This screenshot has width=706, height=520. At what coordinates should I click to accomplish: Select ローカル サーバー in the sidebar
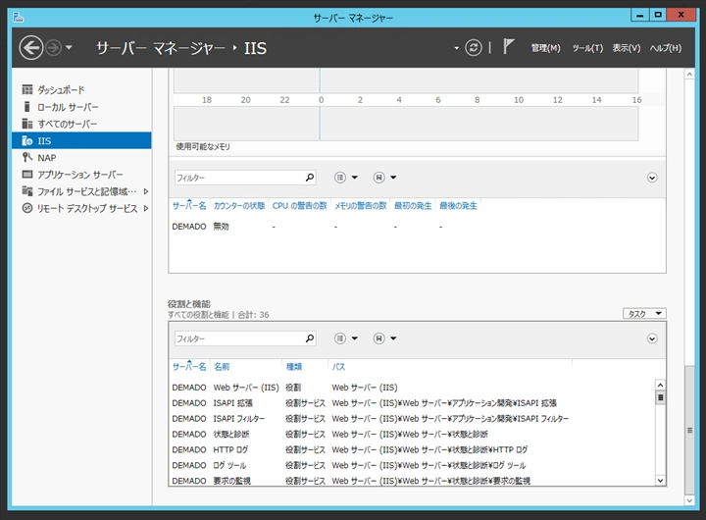point(81,107)
